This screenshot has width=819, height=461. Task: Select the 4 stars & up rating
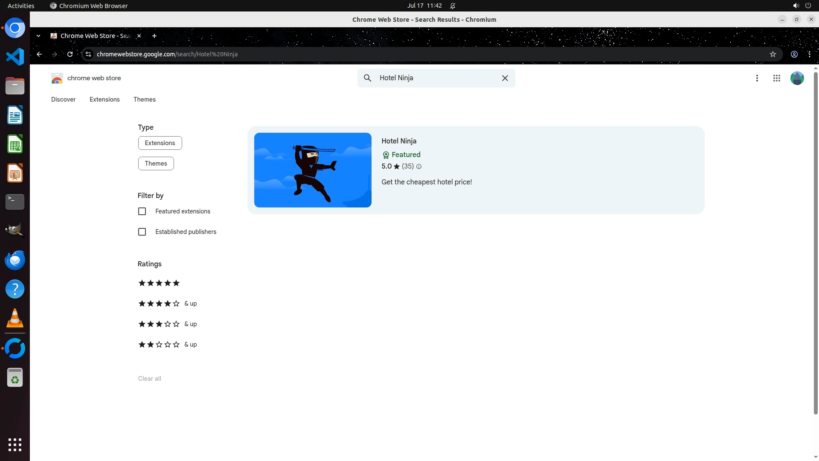click(167, 303)
